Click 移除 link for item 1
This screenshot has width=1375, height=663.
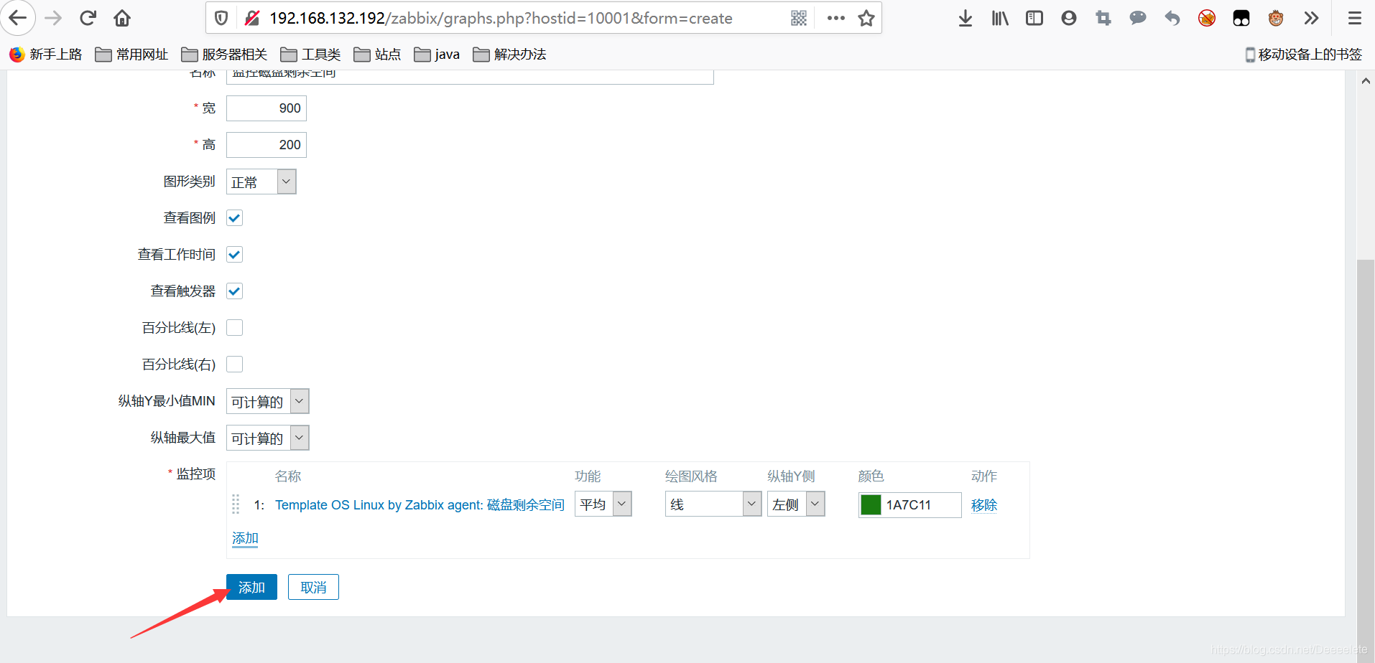pos(984,505)
